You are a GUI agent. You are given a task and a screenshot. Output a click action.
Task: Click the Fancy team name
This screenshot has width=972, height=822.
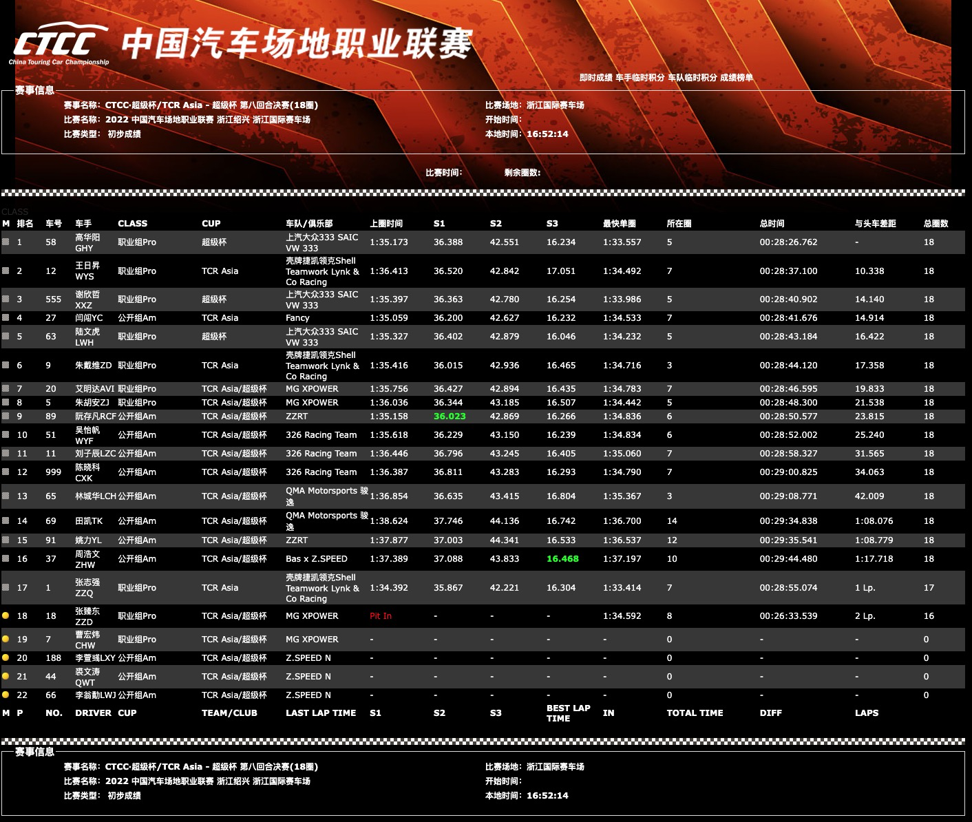point(297,318)
